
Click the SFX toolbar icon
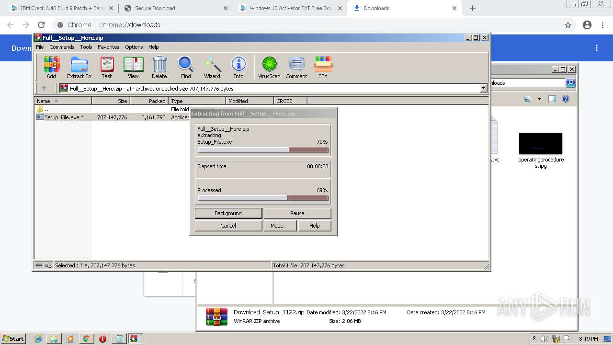323,67
